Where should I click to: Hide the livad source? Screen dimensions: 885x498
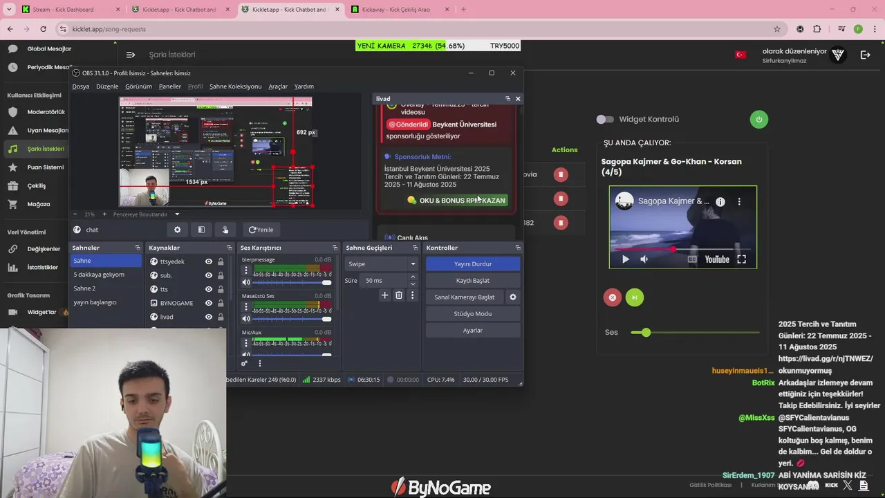[x=208, y=317]
